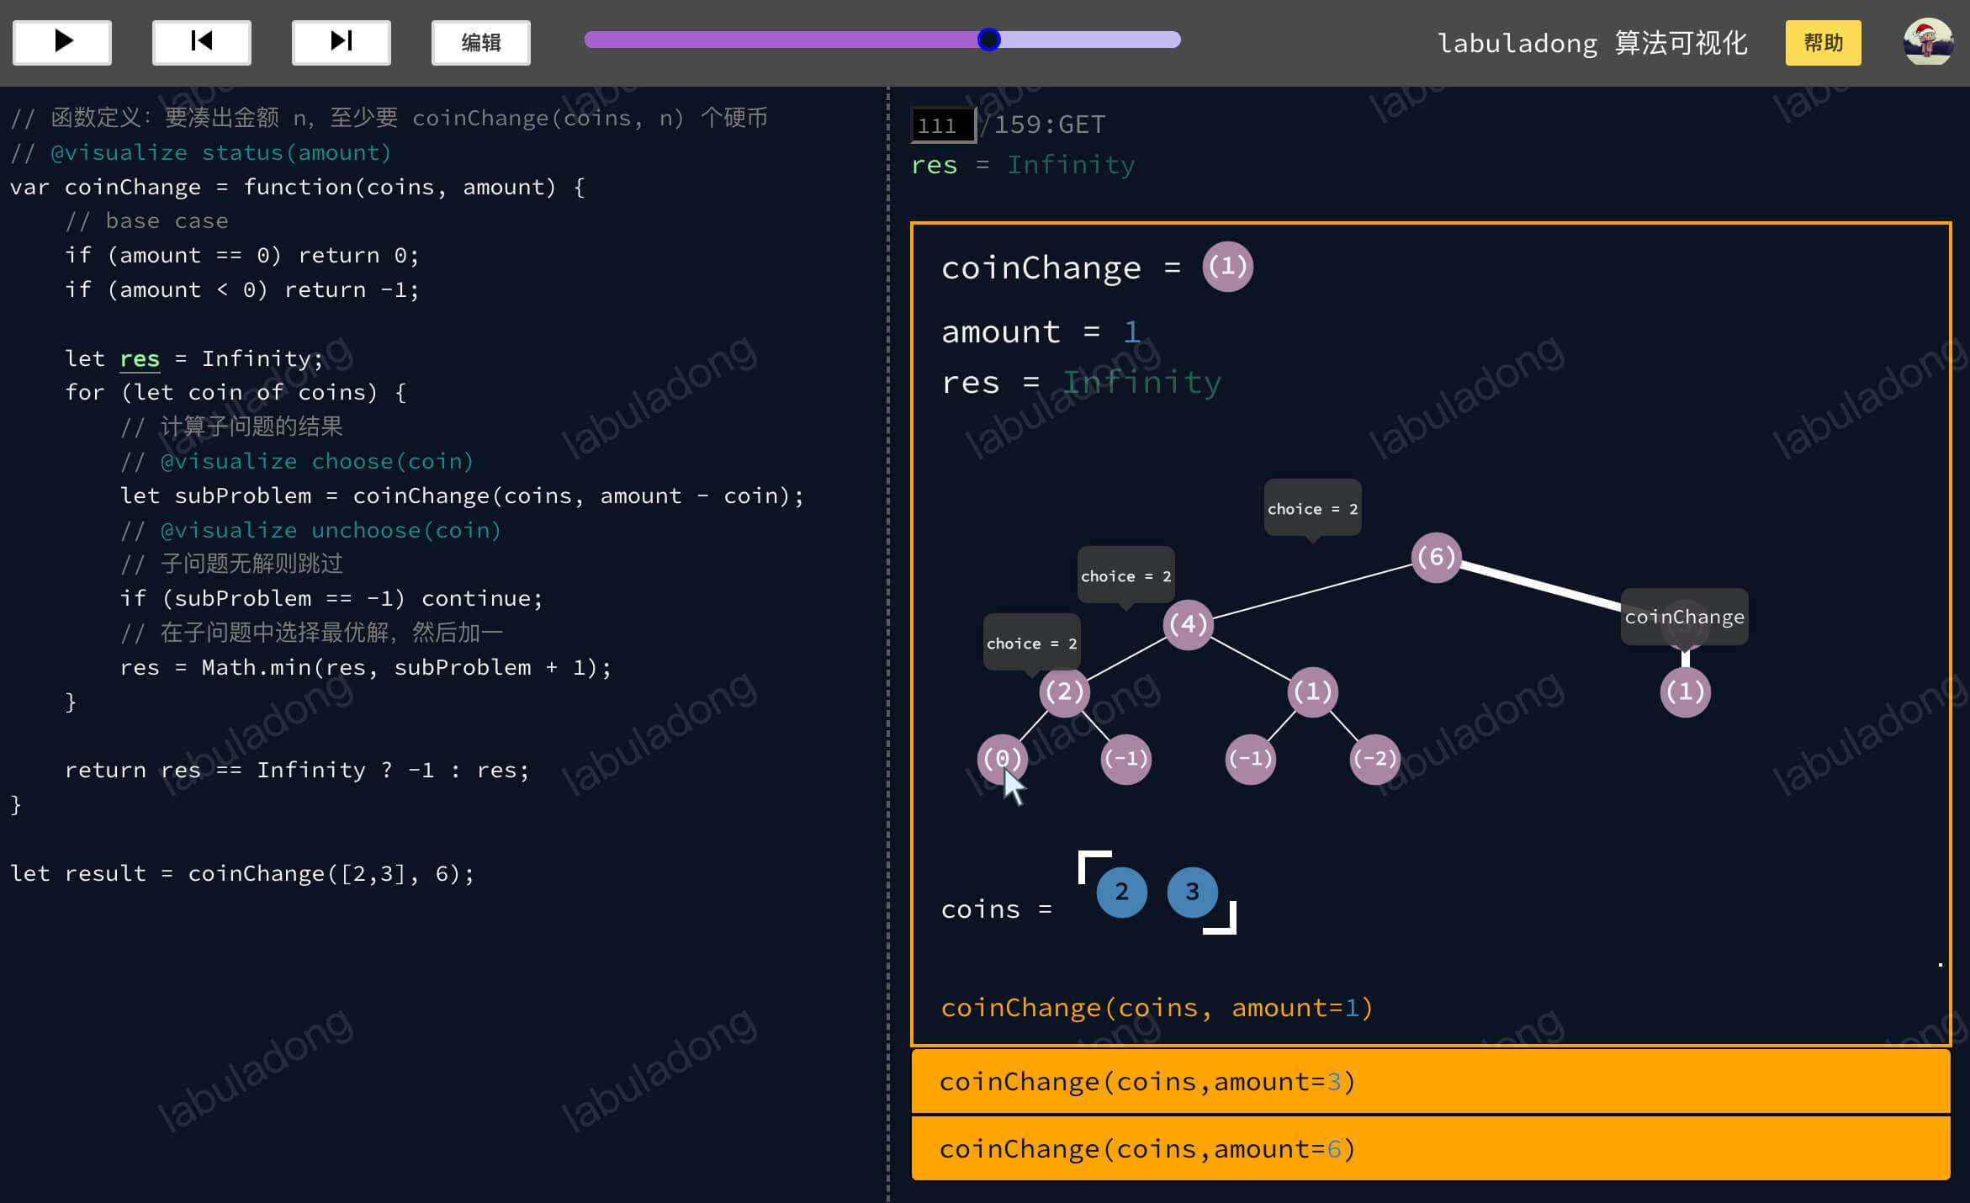This screenshot has width=1970, height=1203.
Task: Select tree node (4)
Action: click(1188, 624)
